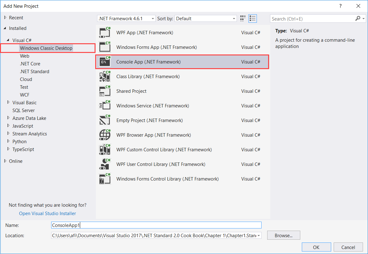Select Windows Forms Control Library name text
Viewport: 368px width, 254px height.
coord(167,179)
